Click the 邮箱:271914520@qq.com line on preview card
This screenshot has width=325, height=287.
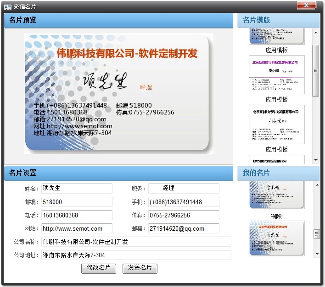click(70, 119)
